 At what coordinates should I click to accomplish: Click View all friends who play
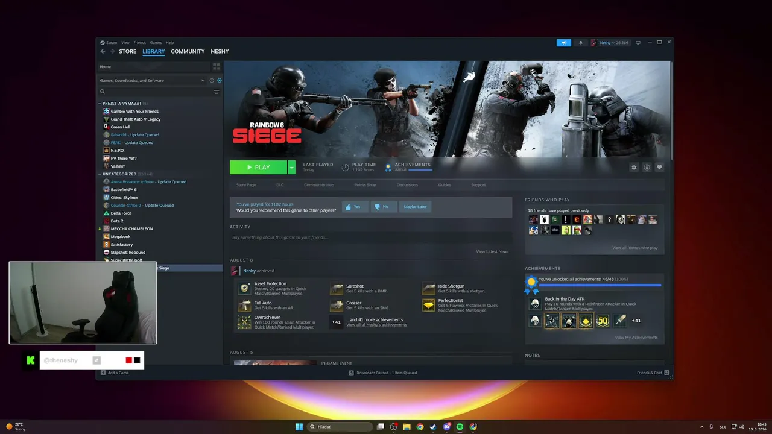click(x=635, y=248)
